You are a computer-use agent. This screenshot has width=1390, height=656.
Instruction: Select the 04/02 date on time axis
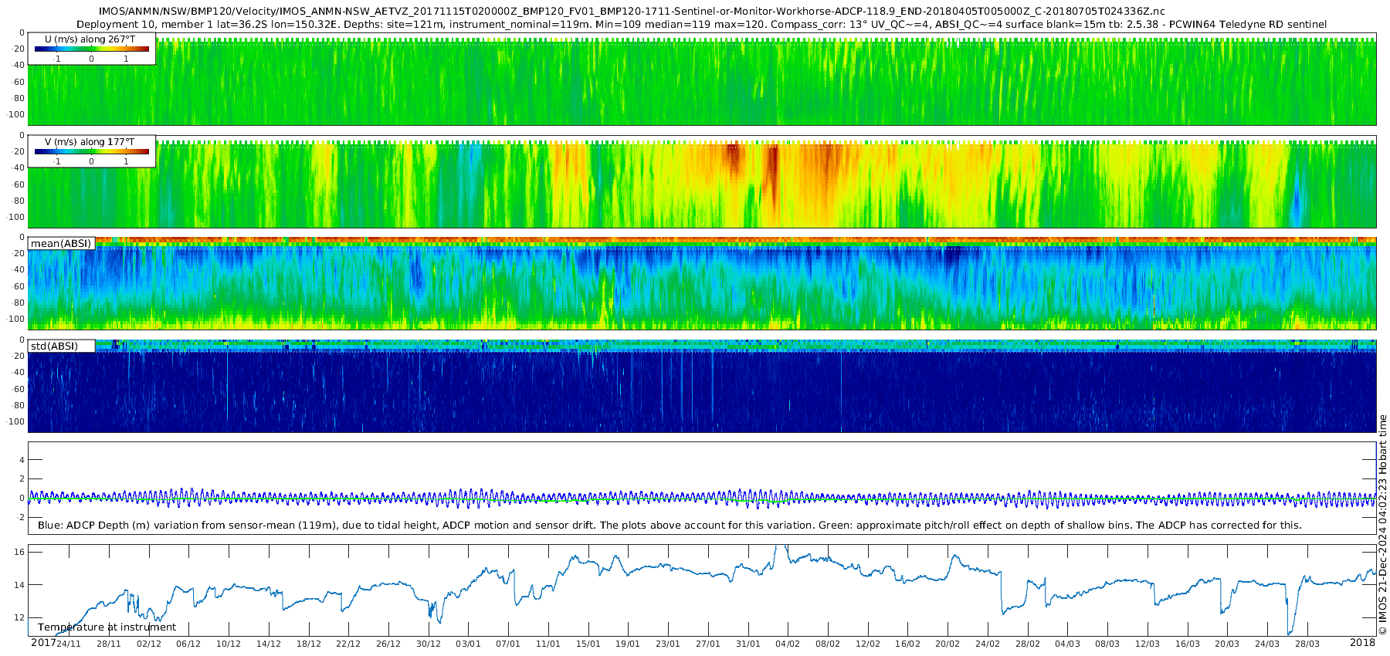[x=788, y=644]
